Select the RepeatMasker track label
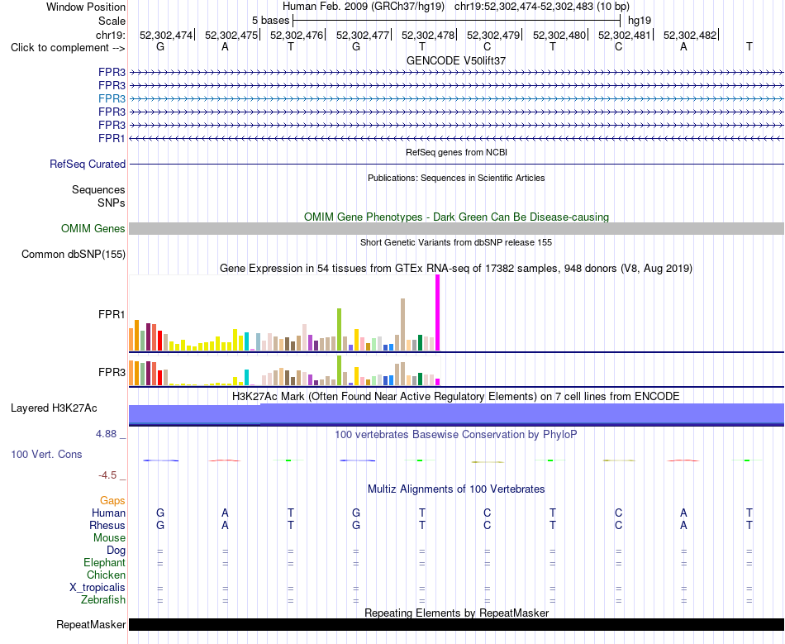Image resolution: width=785 pixels, height=644 pixels. click(x=91, y=624)
